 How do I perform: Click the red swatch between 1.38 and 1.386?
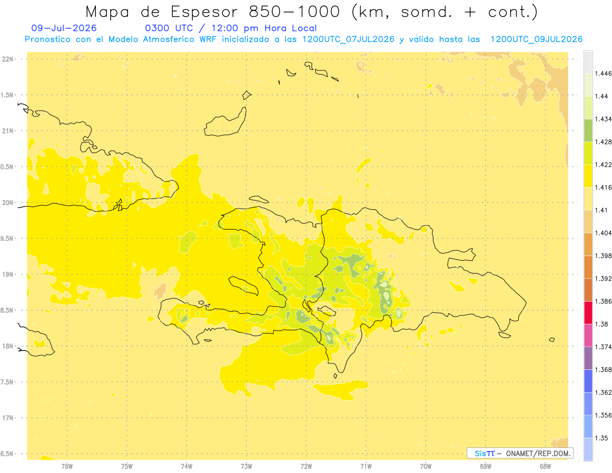tap(588, 312)
